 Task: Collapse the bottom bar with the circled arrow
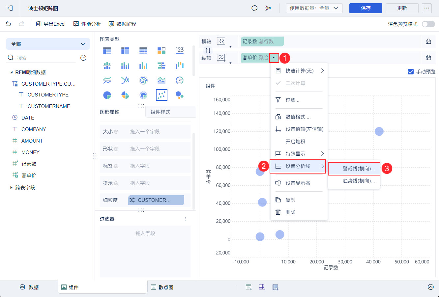[431, 287]
